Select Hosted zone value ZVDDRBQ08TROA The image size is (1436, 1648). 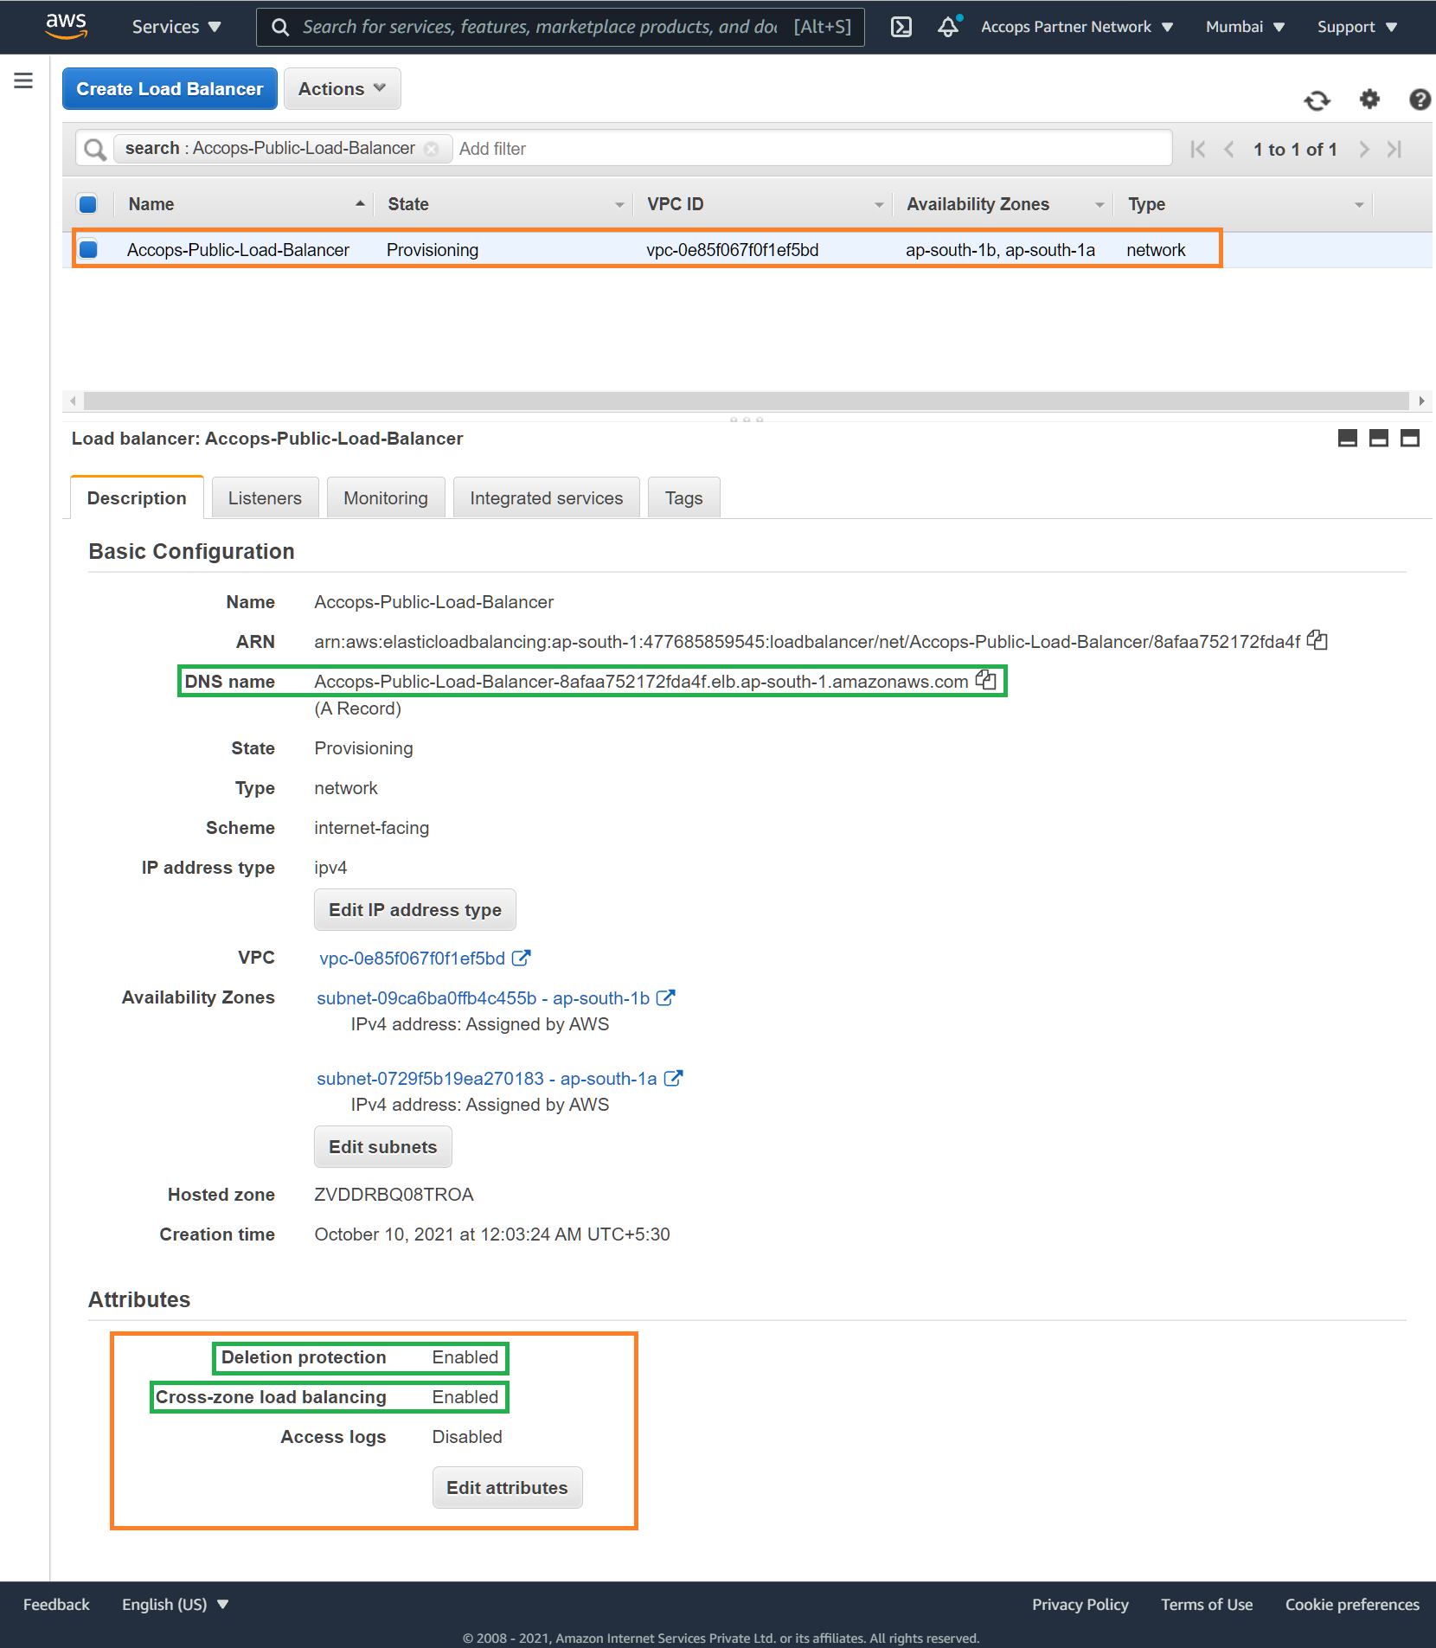click(394, 1195)
